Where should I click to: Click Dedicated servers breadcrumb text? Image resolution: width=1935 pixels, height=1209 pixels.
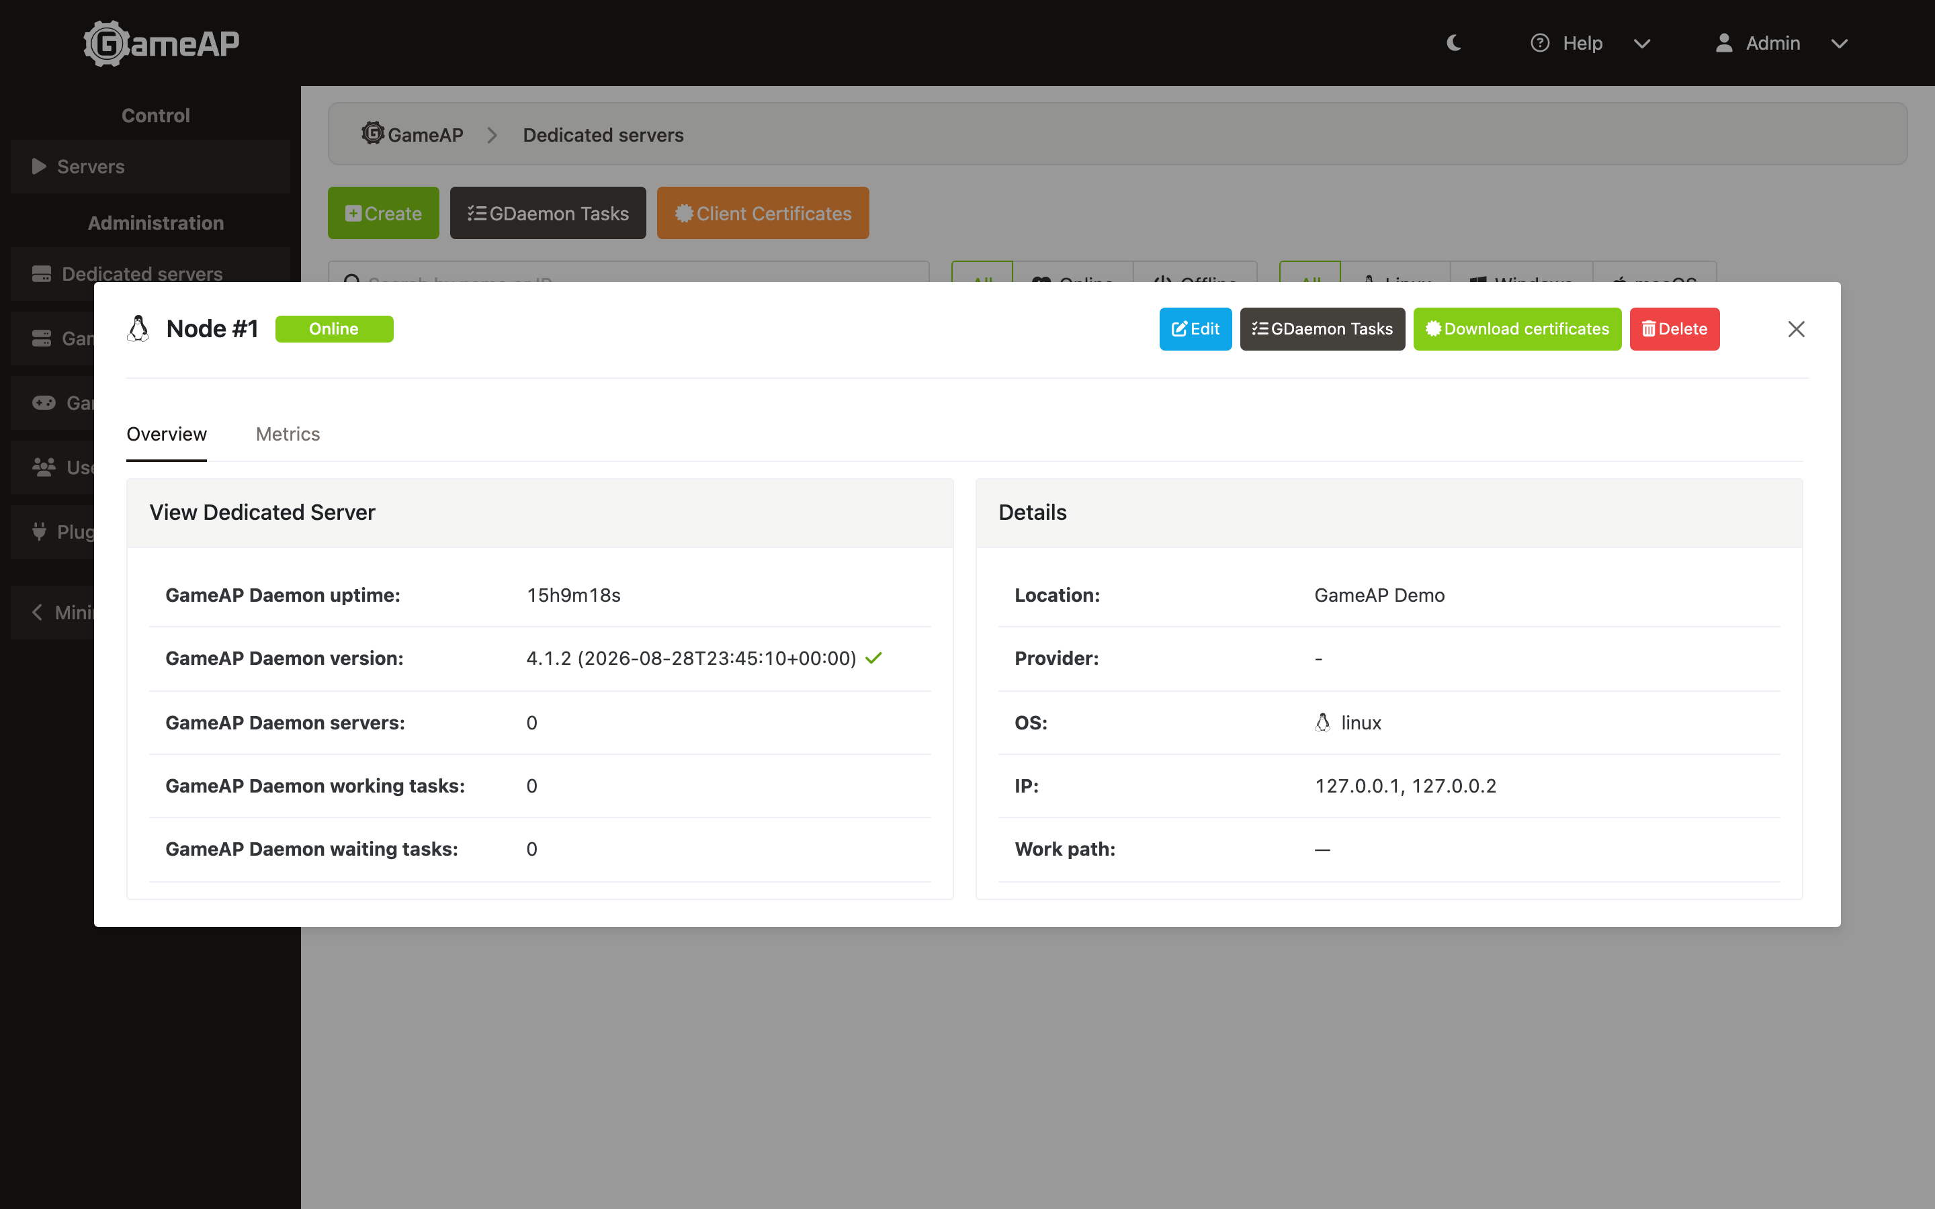click(x=603, y=135)
